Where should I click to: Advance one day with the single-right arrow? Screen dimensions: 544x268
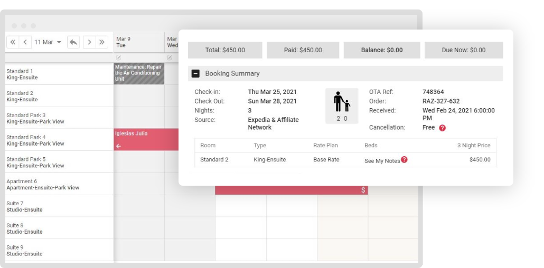pos(89,42)
